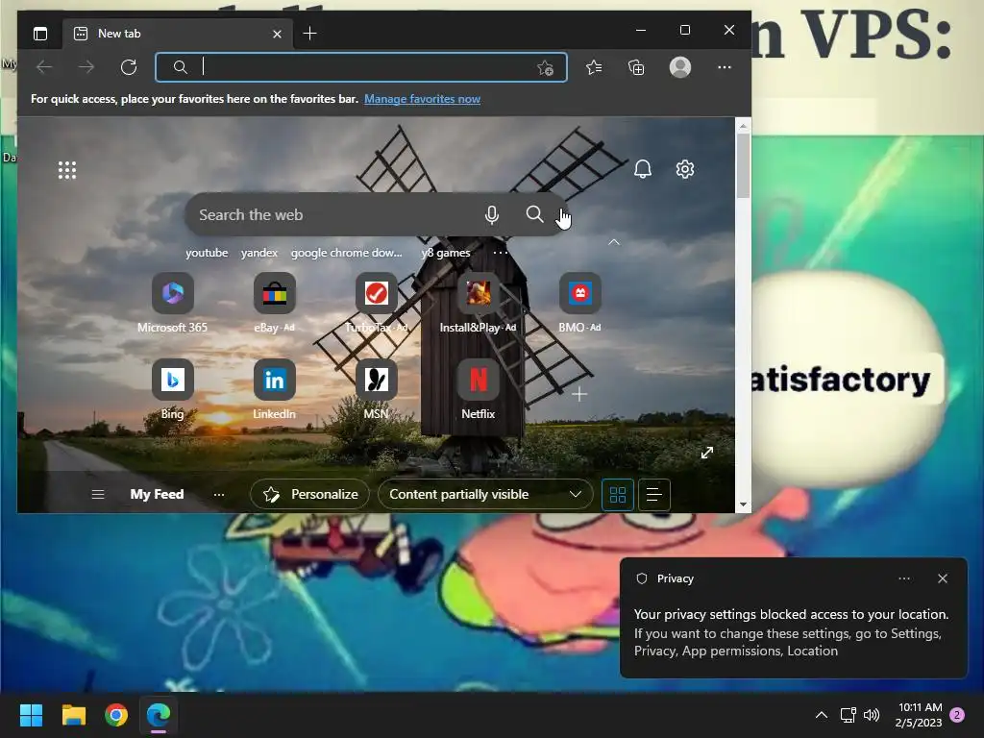Open the eBay quick link

tap(274, 303)
